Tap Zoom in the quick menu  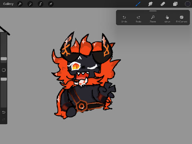(153, 19)
